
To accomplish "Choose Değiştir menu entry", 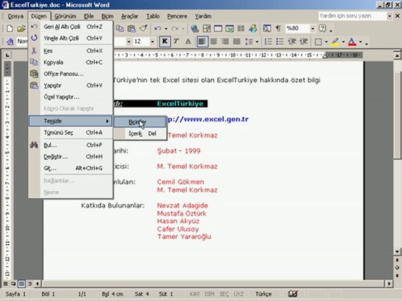I will point(70,157).
